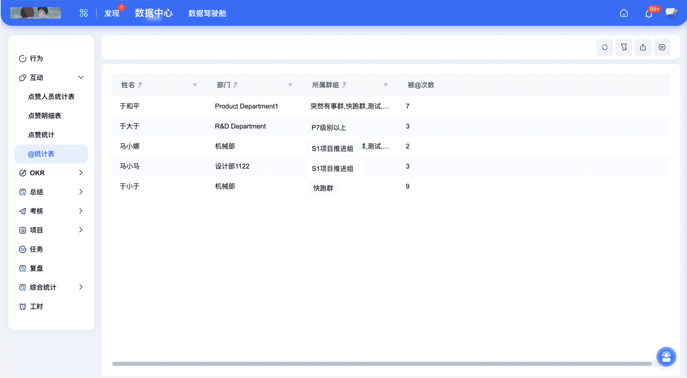Click the 任务 checkmark icon
Viewport: 687px width, 378px height.
pos(22,249)
